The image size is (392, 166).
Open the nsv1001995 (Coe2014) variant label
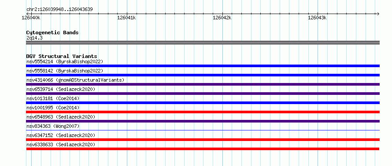53,108
